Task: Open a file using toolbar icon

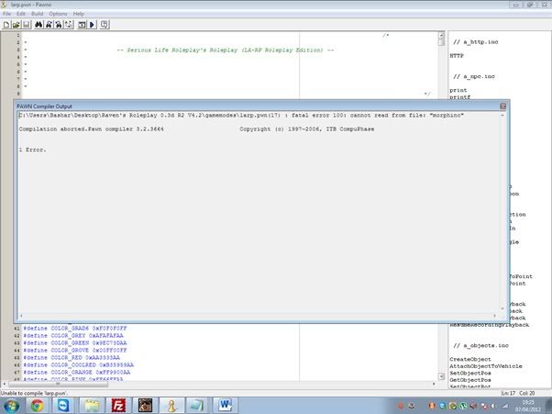Action: (17, 25)
